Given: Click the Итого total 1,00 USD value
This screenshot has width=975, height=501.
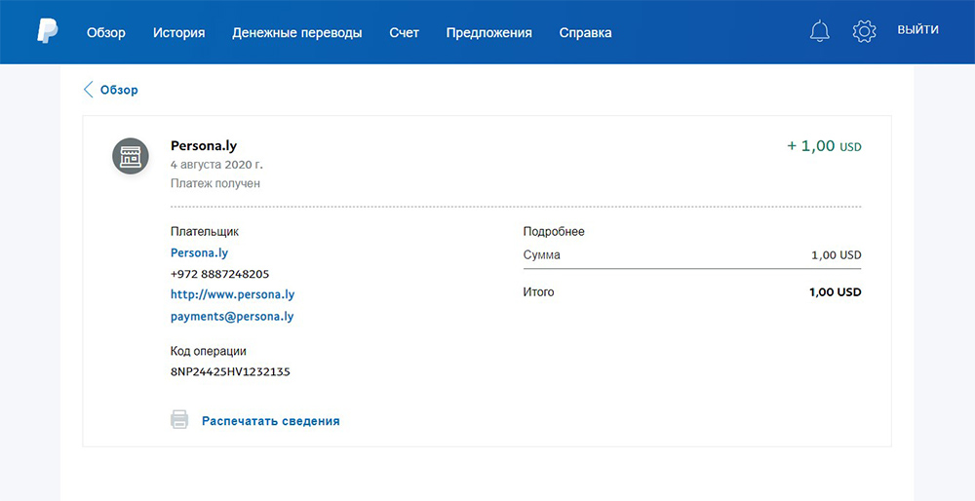Looking at the screenshot, I should tap(836, 292).
